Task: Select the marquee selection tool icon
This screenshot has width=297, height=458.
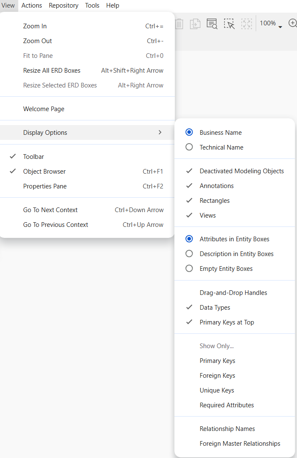Action: click(x=229, y=24)
